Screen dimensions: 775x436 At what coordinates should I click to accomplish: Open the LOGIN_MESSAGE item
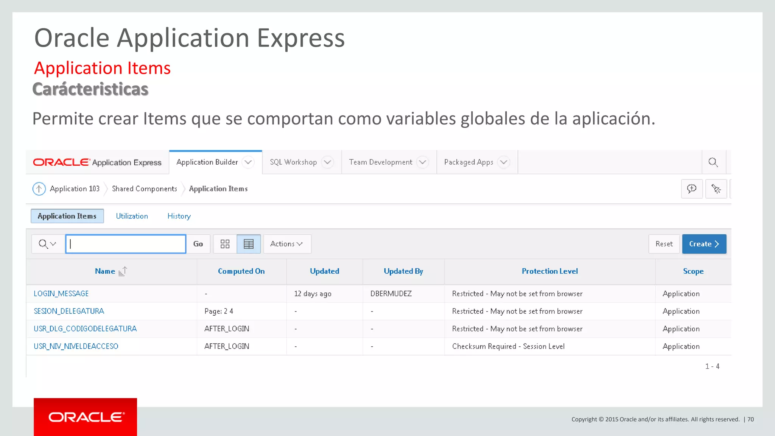click(61, 294)
